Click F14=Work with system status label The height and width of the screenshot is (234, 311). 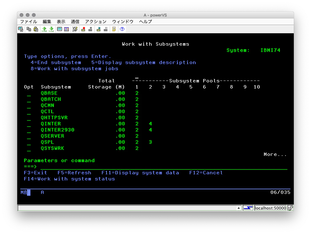tap(69, 179)
